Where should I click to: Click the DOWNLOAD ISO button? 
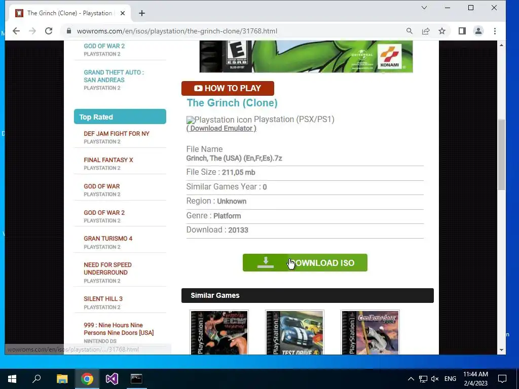[x=305, y=263]
